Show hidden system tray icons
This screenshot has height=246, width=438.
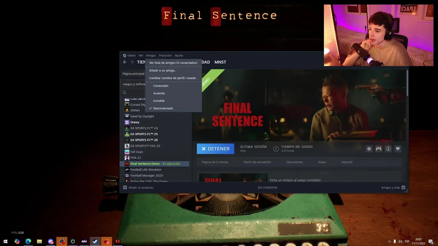click(389, 242)
